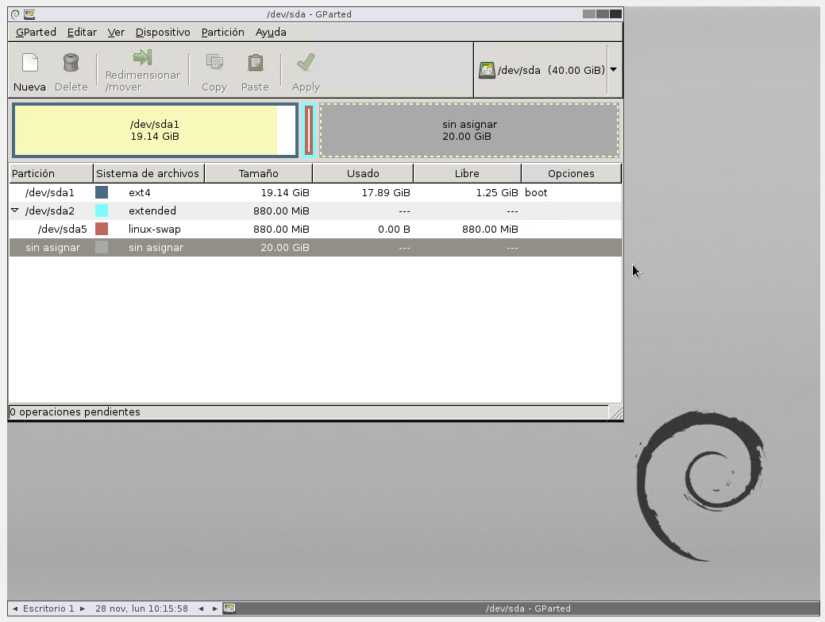825x622 pixels.
Task: Sort by the Usado column header
Action: click(x=363, y=173)
